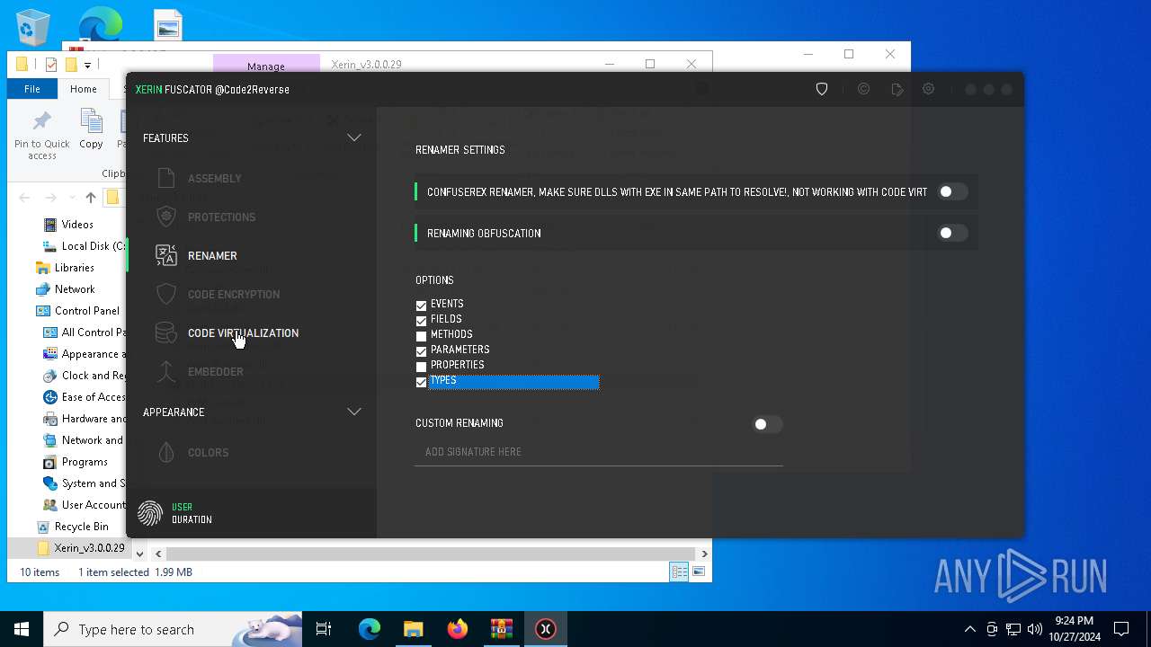This screenshot has width=1151, height=647.
Task: Open the image file icon on desktop
Action: pyautogui.click(x=168, y=25)
